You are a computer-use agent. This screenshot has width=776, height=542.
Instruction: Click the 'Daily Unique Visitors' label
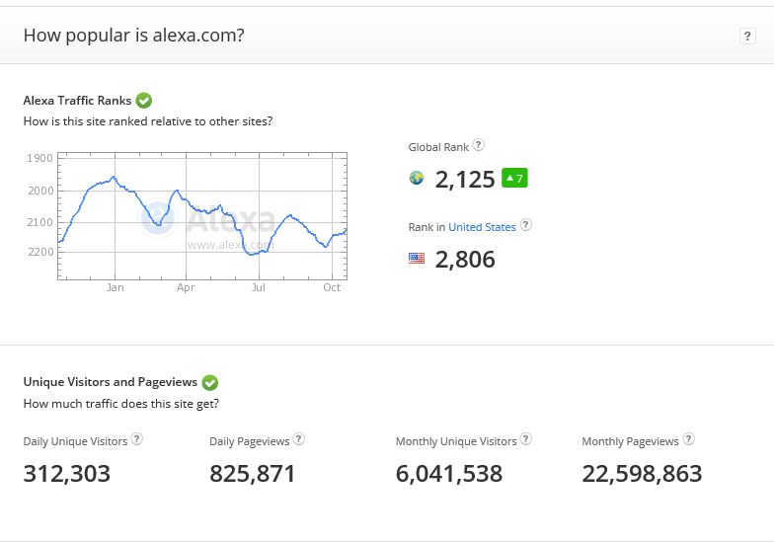point(75,441)
